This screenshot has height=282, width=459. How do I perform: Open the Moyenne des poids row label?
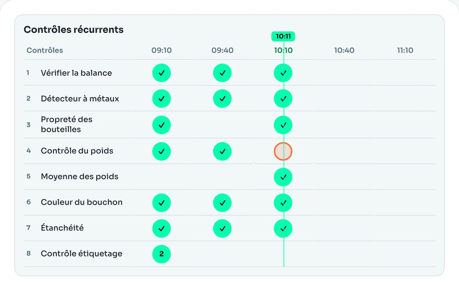[x=80, y=177]
